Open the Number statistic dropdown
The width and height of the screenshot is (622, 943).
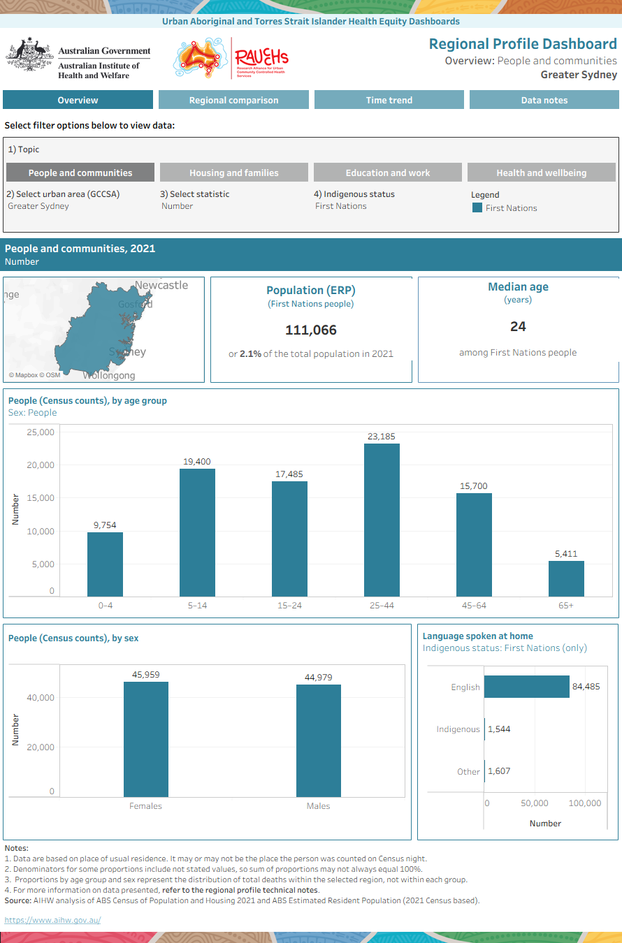tap(178, 206)
